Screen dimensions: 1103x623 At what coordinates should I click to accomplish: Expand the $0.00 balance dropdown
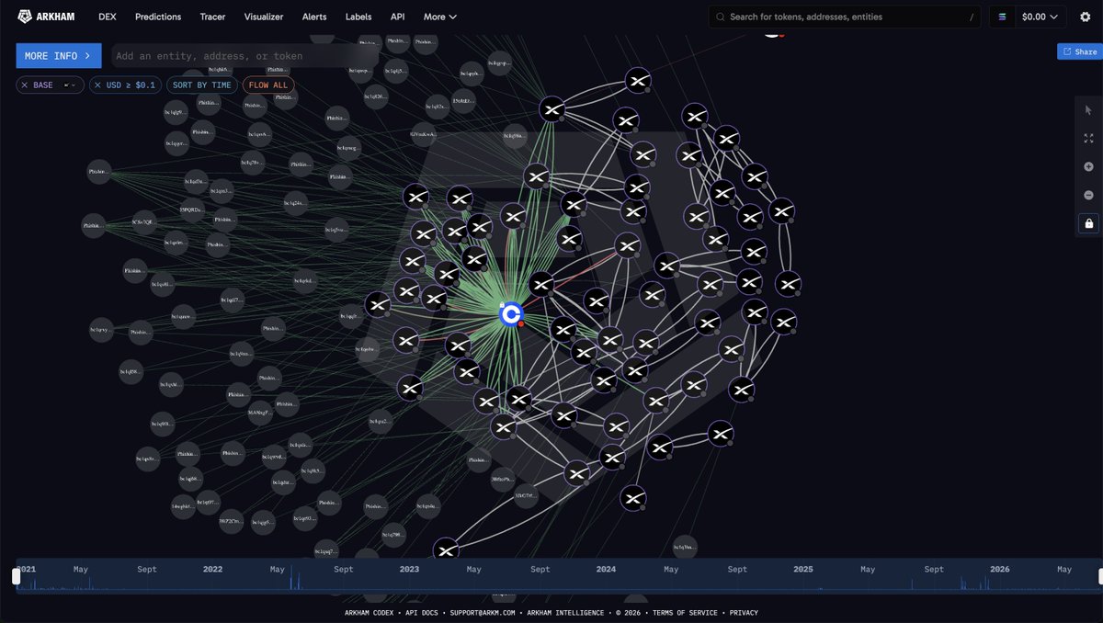(1040, 17)
